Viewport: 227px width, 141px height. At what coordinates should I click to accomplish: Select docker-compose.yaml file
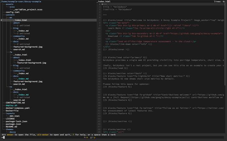[x=17, y=108]
